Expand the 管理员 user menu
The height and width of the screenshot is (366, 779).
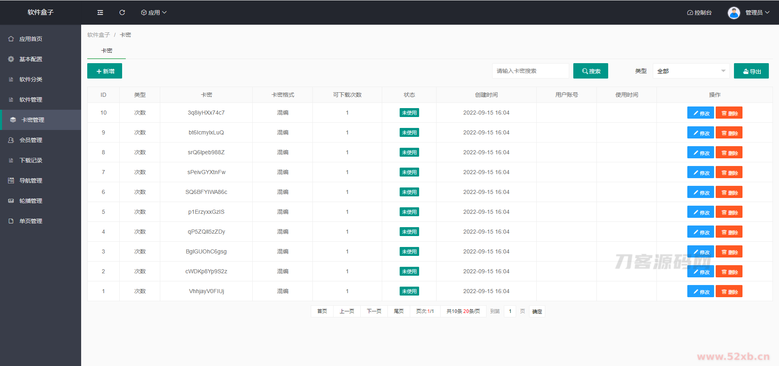point(757,13)
